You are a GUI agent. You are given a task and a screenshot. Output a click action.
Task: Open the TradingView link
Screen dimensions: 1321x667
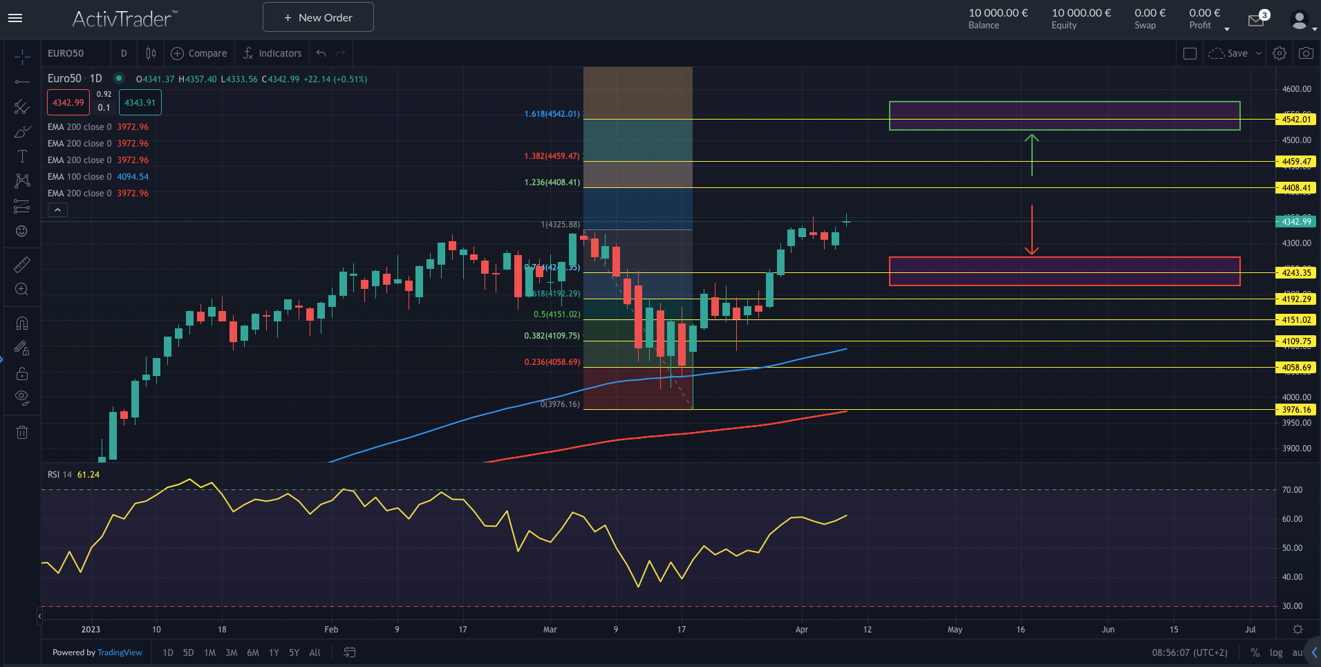119,652
